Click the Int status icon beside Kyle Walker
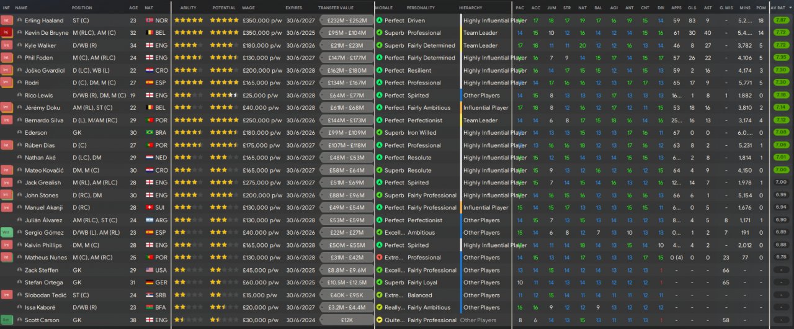Image resolution: width=794 pixels, height=329 pixels. pyautogui.click(x=6, y=45)
